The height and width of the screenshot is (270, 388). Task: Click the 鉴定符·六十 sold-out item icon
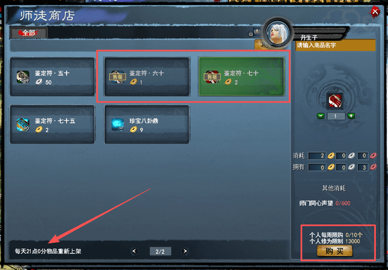coord(118,77)
